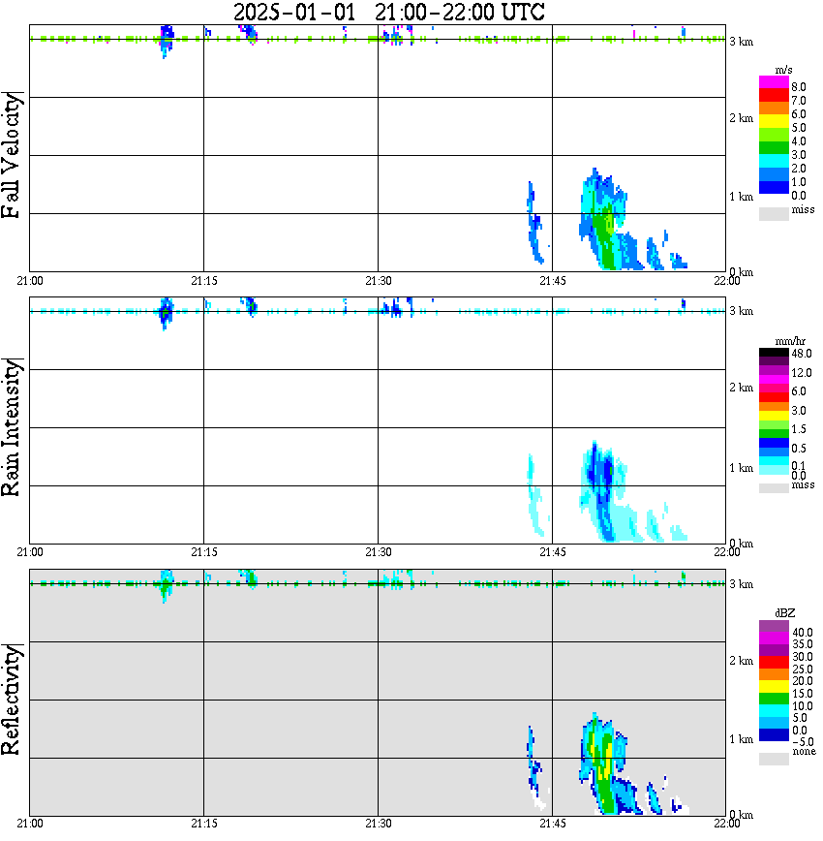Click the title 2025-01-01 21:00-22:00 UTC
This screenshot has width=823, height=841.
389,12
